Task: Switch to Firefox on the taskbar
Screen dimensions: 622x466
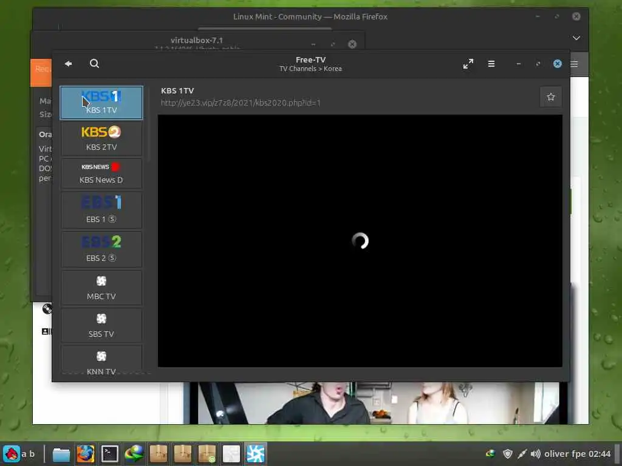Action: tap(86, 454)
